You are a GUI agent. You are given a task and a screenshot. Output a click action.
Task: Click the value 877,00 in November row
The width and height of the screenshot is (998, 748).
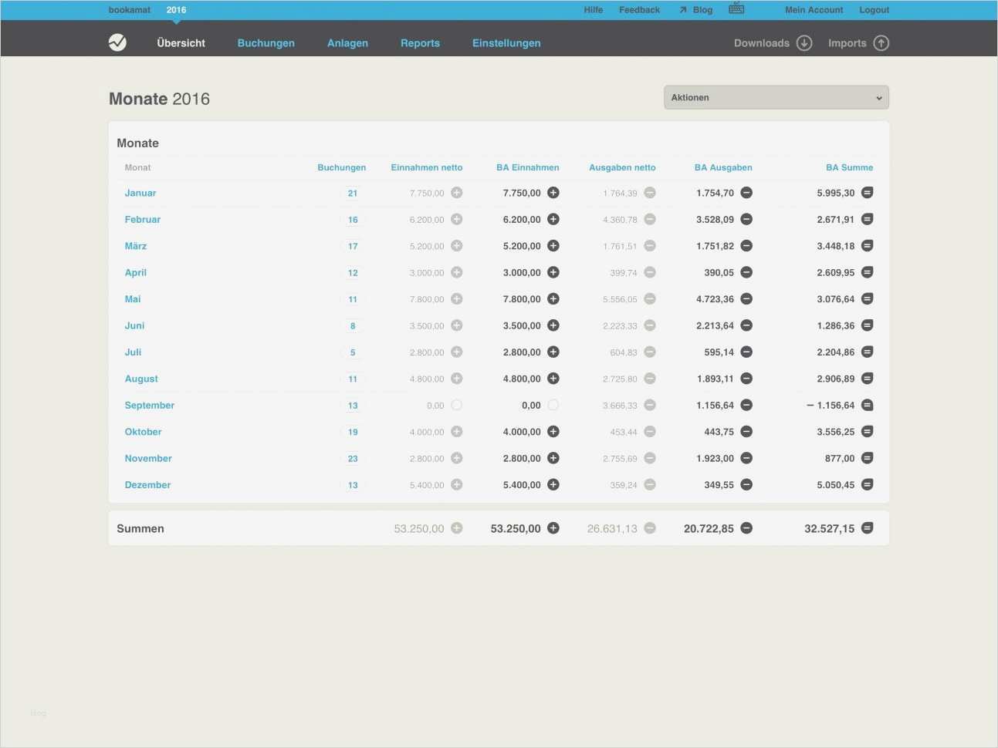(x=840, y=458)
